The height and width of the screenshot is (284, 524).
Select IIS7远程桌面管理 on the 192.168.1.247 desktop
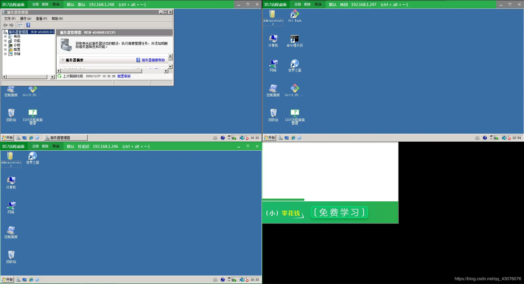[295, 116]
